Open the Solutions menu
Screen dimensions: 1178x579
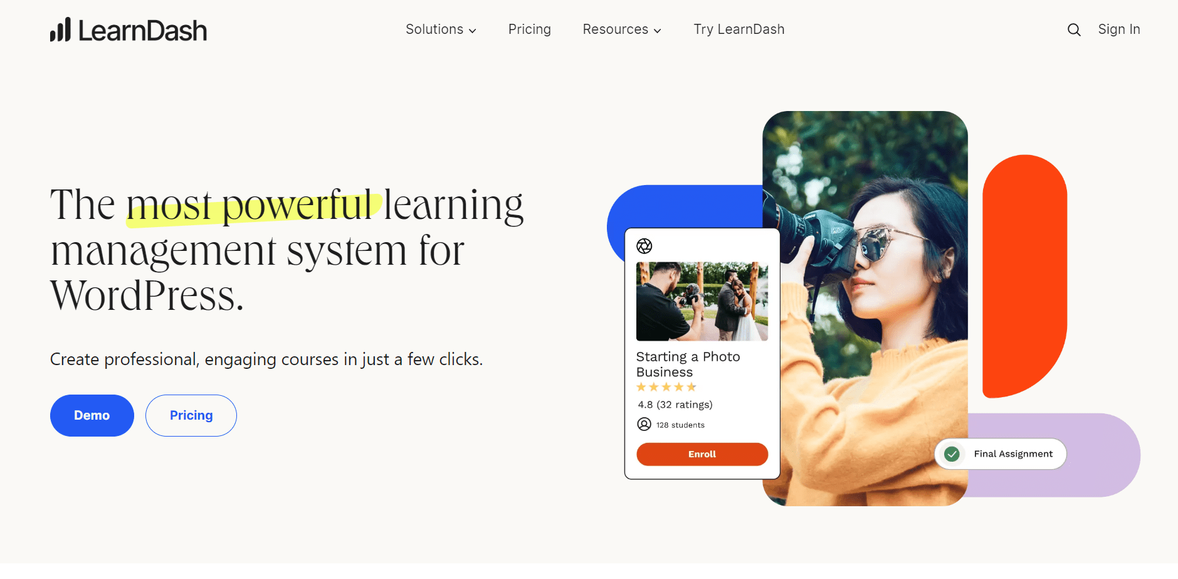[441, 29]
